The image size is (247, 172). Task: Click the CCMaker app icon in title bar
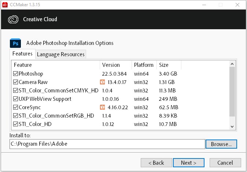(x=5, y=5)
